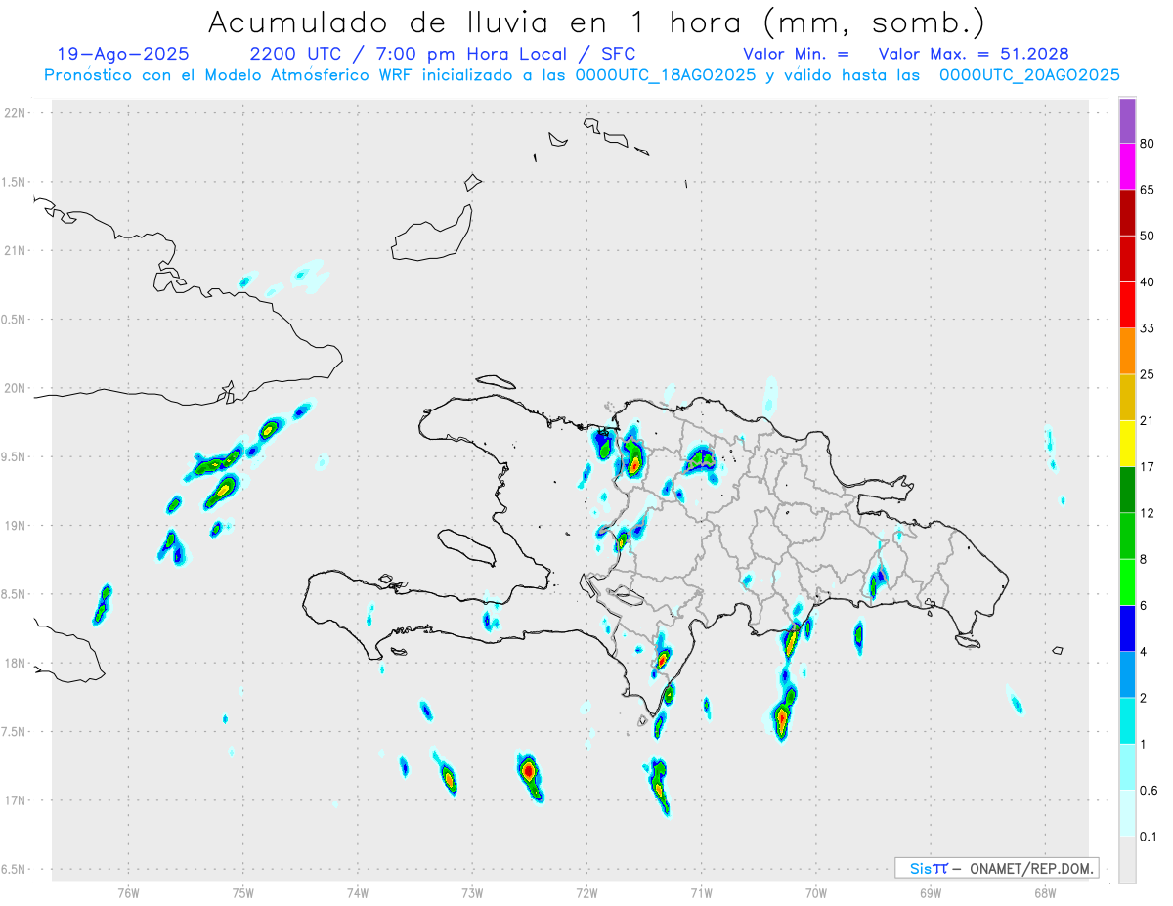1173x906 pixels.
Task: Click the purple top segment of color scale
Action: [x=1127, y=121]
